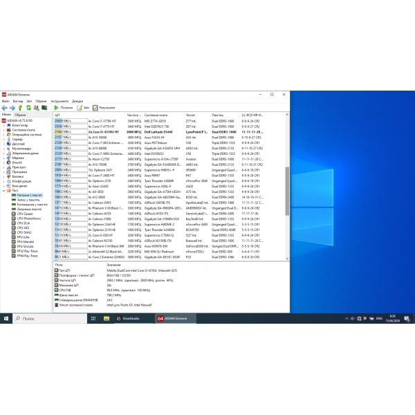The width and height of the screenshot is (415, 415).
Task: Go forward with the blue right arrow
Action: pos(12,108)
